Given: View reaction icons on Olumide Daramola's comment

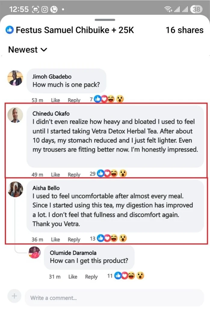Looking at the screenshot, I should pos(129,275).
